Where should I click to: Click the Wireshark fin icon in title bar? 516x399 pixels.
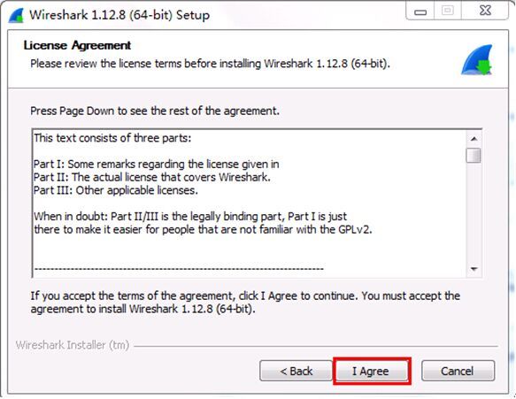click(17, 15)
